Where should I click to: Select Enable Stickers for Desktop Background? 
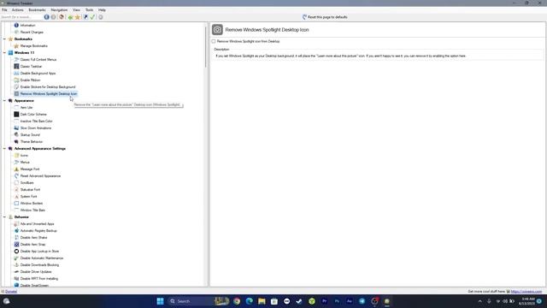pyautogui.click(x=48, y=87)
